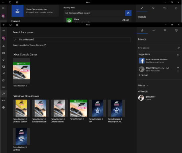Click the 'Xbox Console Games' heading
Image resolution: width=182 pixels, height=153 pixels.
(25, 55)
